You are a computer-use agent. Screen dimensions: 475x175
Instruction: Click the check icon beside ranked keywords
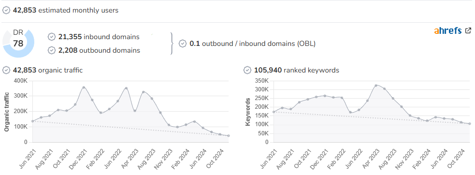pos(247,71)
